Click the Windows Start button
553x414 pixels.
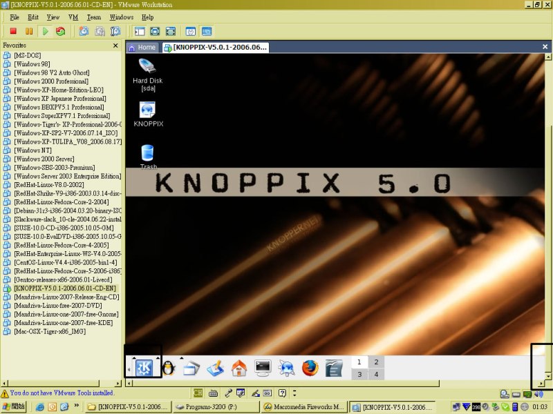point(13,406)
